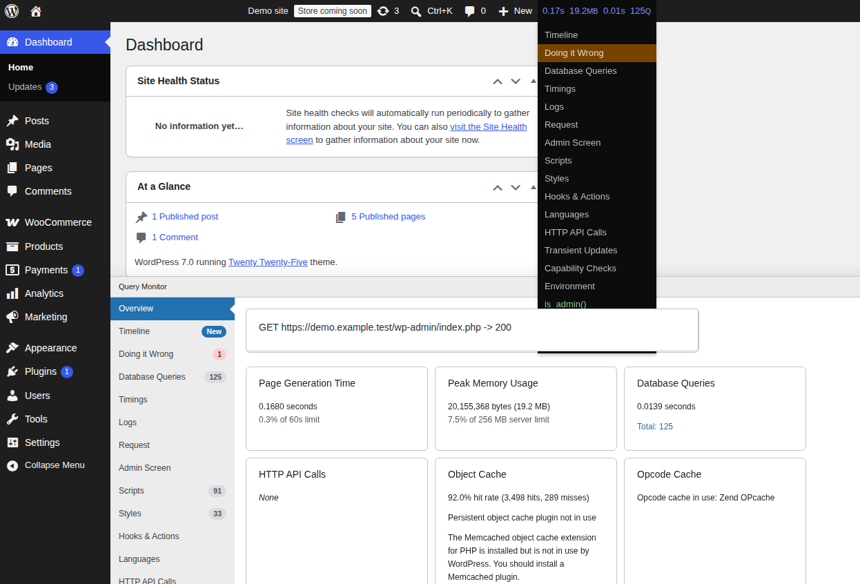Open Posts pushpin icon in sidebar

tap(12, 121)
